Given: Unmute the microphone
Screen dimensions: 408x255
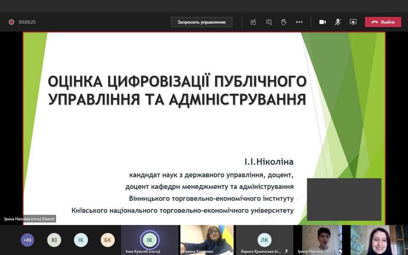Looking at the screenshot, I should (338, 22).
